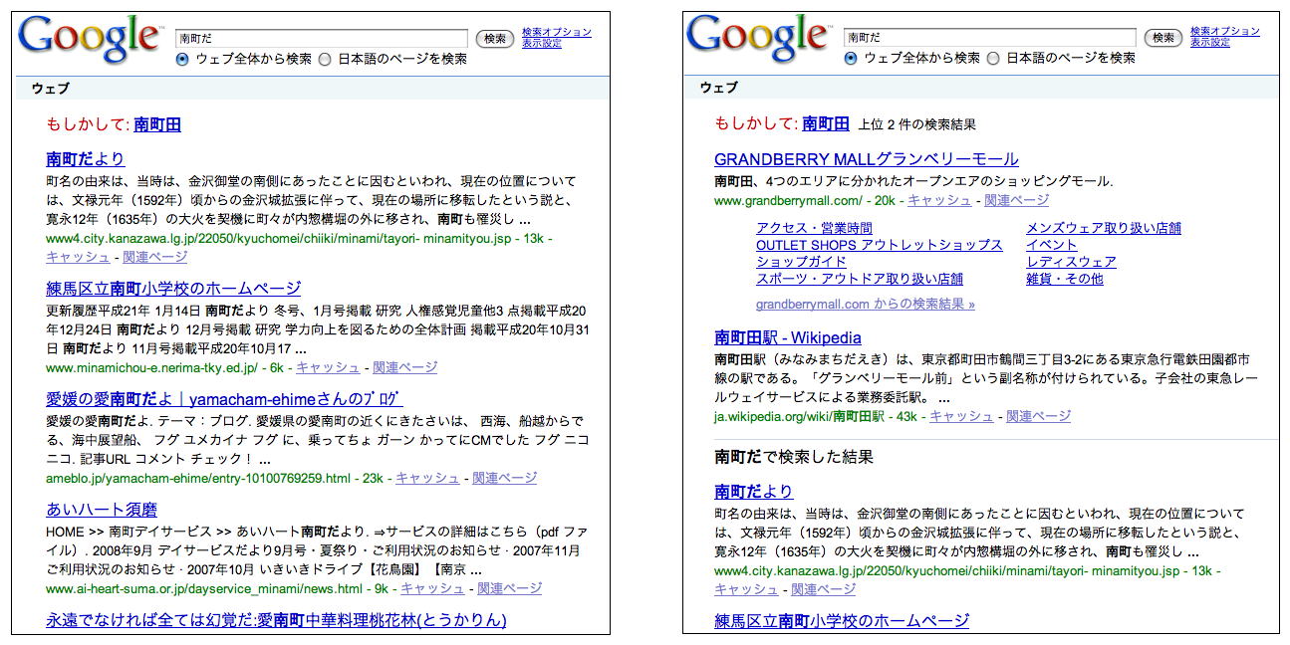
Task: Select ウェブ全体から検索 radio on the left page
Action: [182, 59]
